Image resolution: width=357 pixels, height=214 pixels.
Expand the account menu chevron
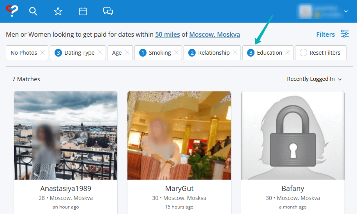pyautogui.click(x=346, y=12)
